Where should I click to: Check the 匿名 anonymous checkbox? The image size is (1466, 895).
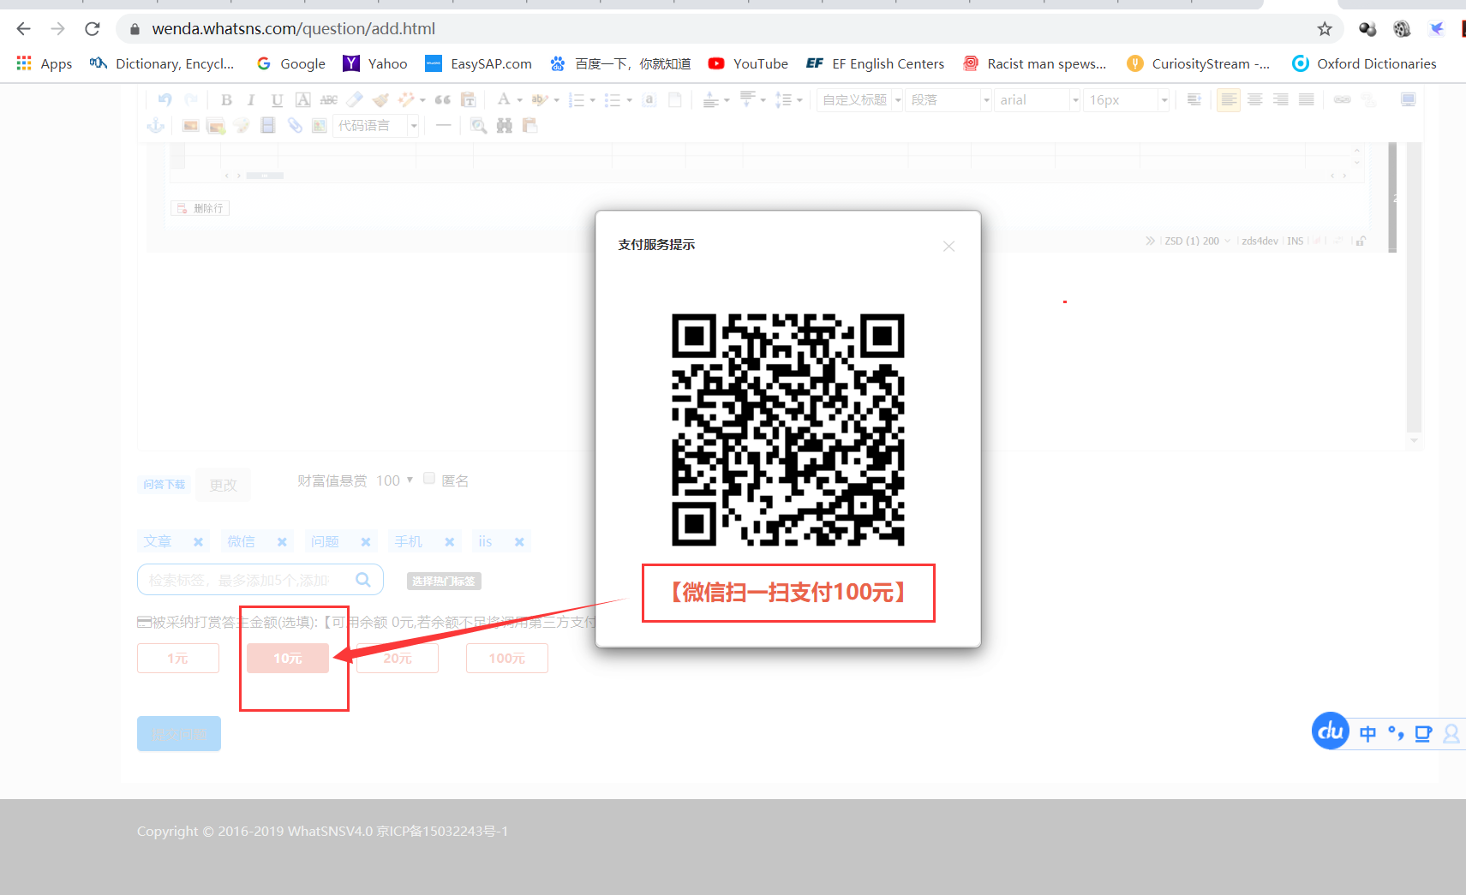pos(429,479)
